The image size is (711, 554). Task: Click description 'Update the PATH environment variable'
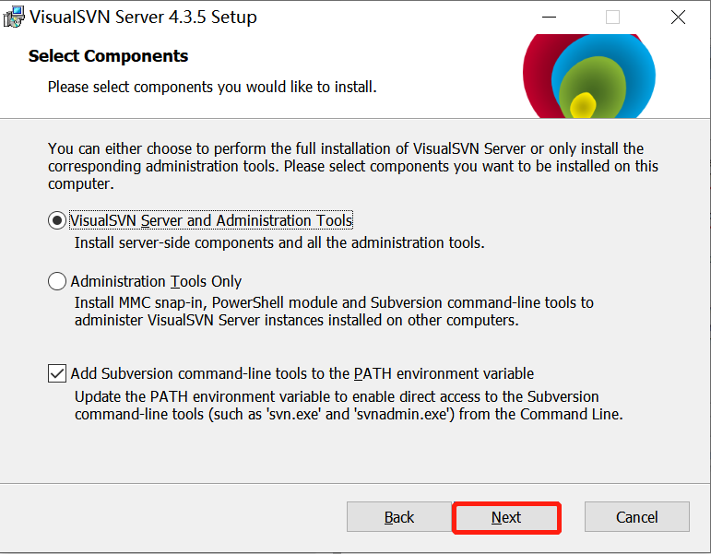(349, 406)
